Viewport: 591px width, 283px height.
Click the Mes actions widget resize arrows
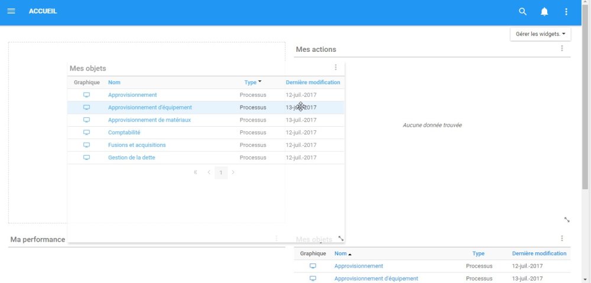tap(567, 219)
